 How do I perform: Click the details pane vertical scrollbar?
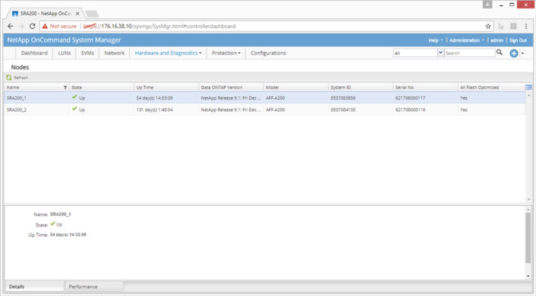pyautogui.click(x=528, y=237)
